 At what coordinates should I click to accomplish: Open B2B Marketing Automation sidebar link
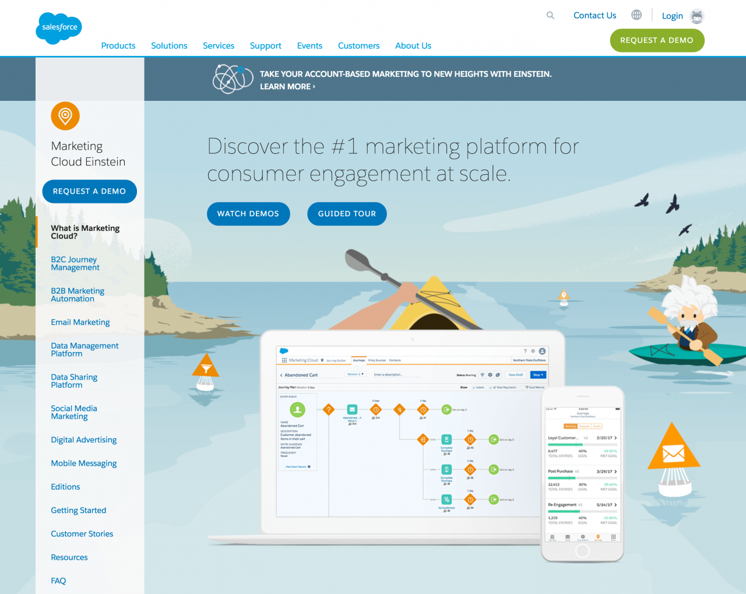78,295
